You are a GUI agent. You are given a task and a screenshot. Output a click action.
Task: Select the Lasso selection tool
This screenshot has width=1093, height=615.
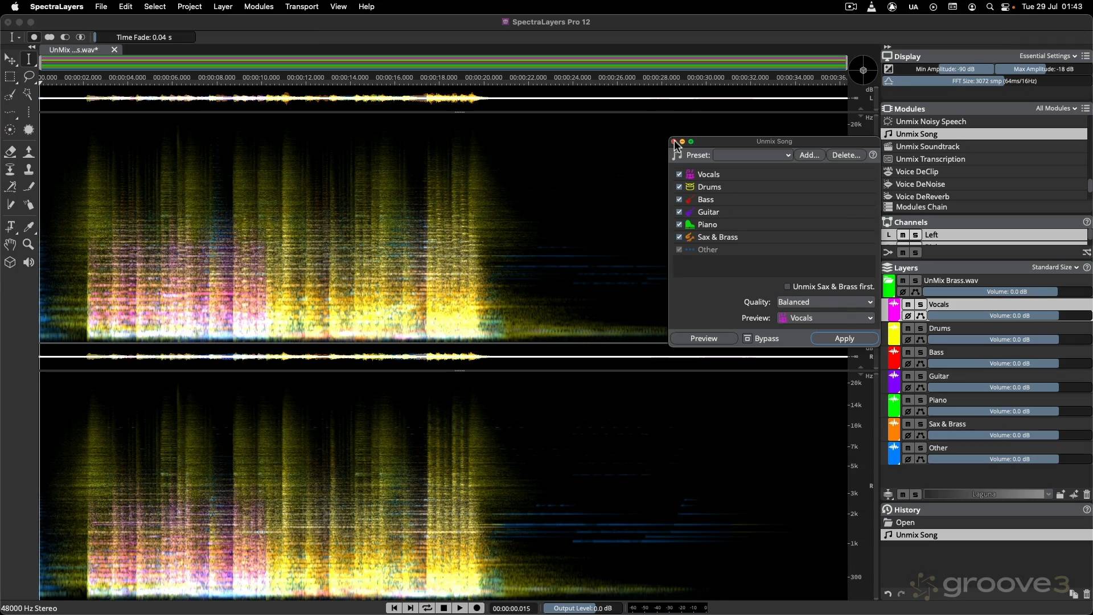(28, 77)
